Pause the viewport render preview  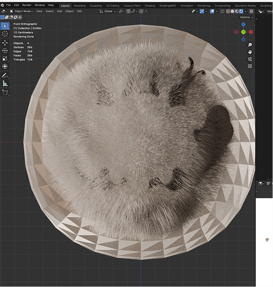click(x=251, y=11)
